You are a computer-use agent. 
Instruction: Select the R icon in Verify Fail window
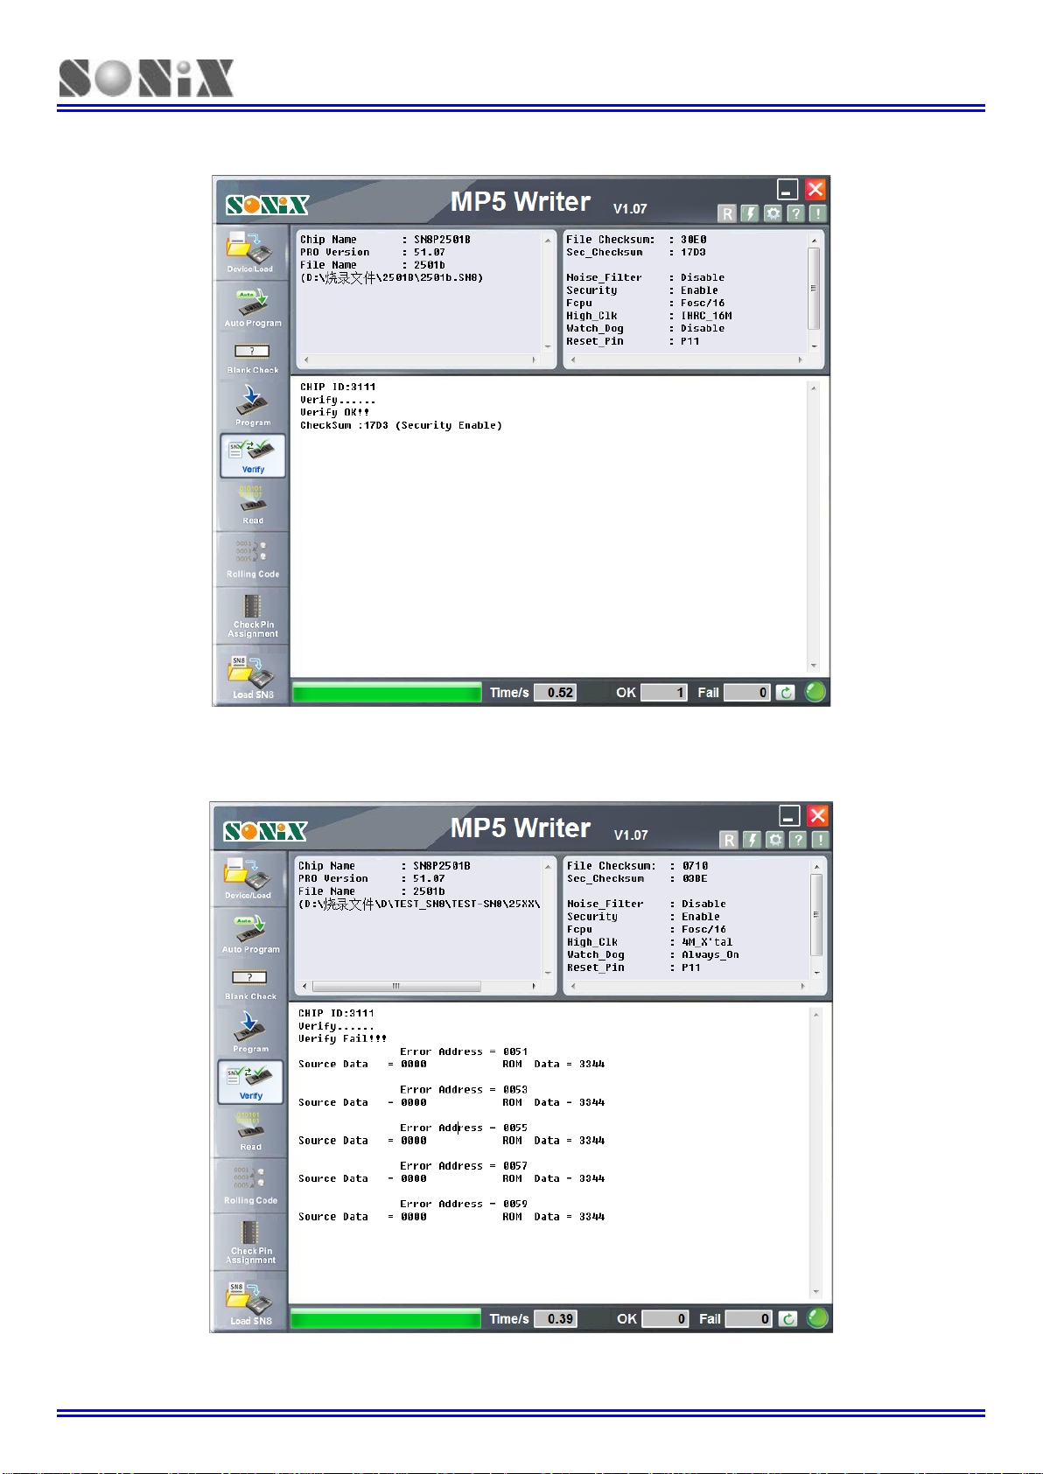[x=729, y=840]
